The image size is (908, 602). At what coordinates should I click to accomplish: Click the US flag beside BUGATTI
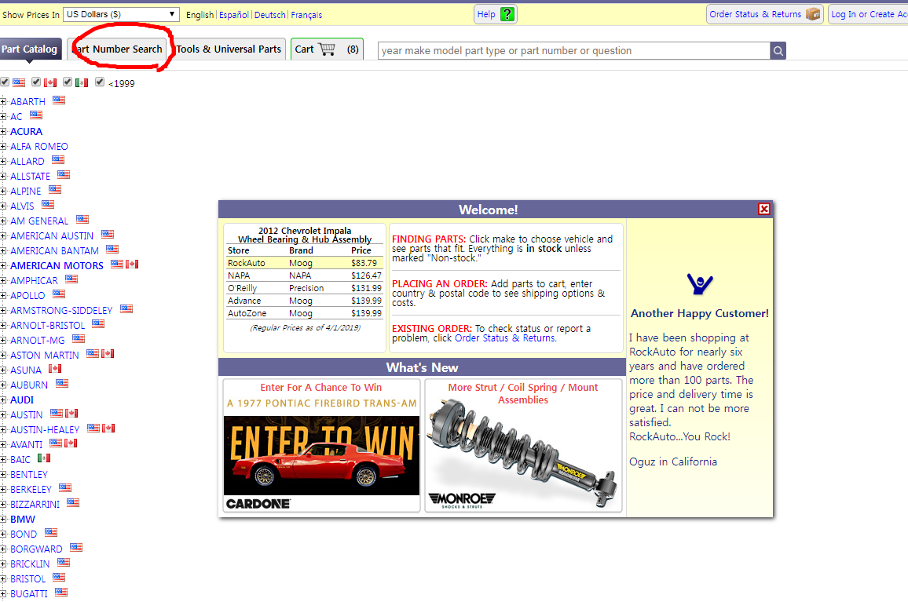click(61, 592)
